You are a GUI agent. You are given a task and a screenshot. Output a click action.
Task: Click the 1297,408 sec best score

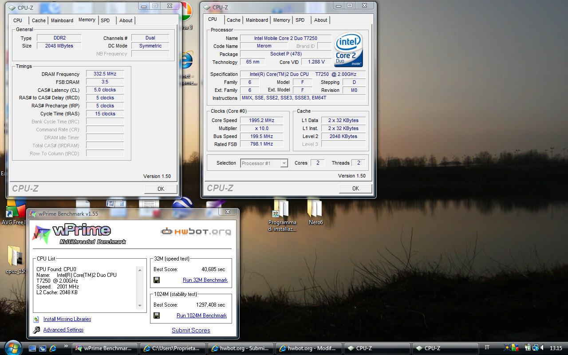210,305
